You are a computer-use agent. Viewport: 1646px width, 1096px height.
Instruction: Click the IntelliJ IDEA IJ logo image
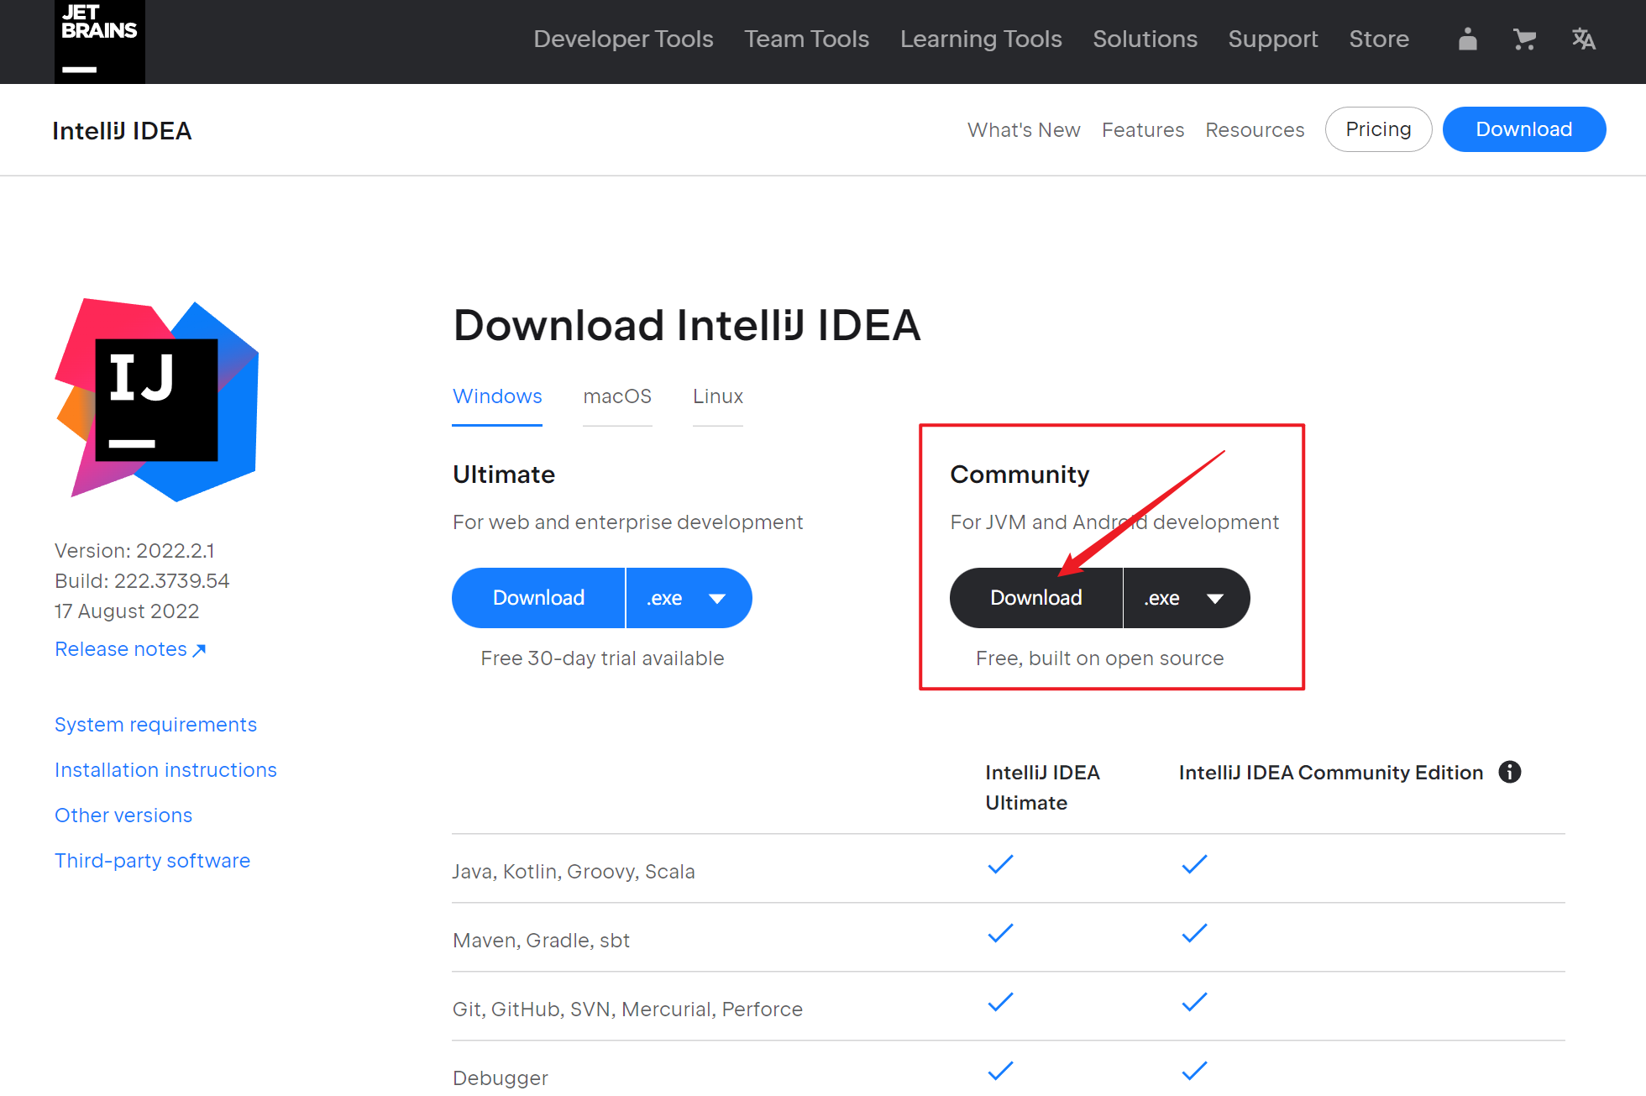tap(157, 400)
